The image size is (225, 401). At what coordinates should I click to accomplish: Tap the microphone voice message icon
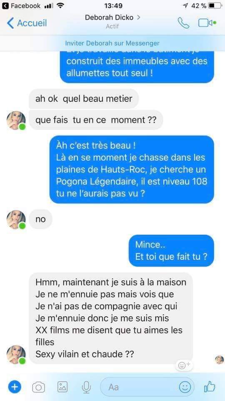(87, 387)
